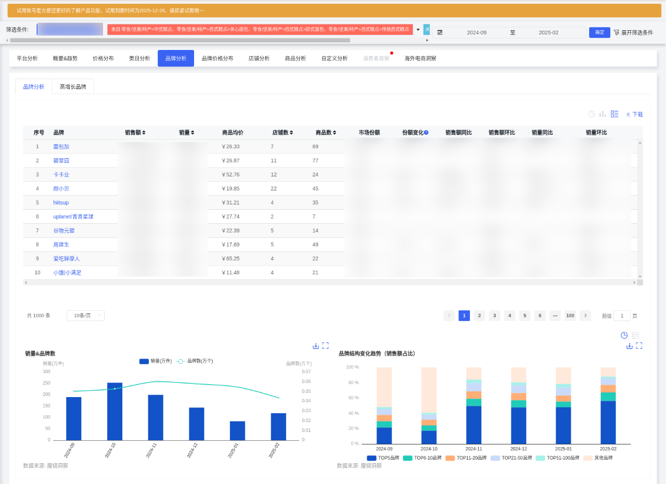
Task: Open brand link uplanet/青青星球
Action: (x=73, y=216)
